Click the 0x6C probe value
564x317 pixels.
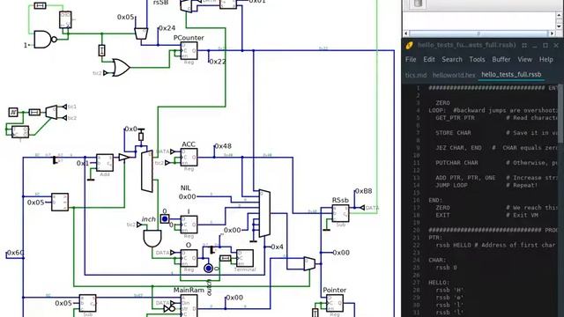click(x=16, y=253)
